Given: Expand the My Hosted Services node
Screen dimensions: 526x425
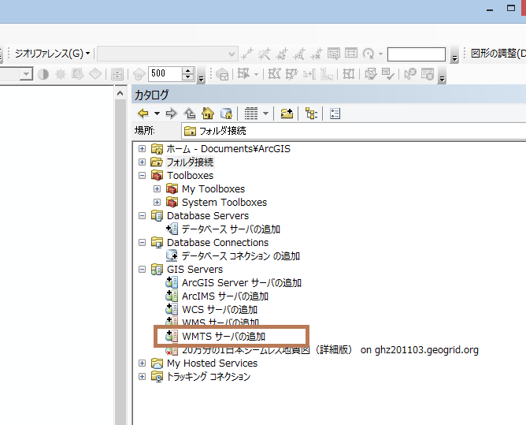Looking at the screenshot, I should (143, 363).
